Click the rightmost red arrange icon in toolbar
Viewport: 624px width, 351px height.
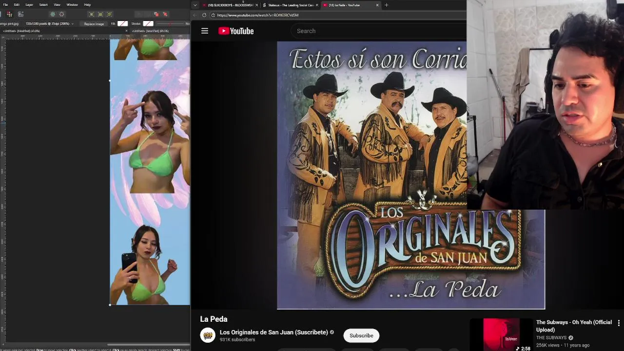[165, 14]
